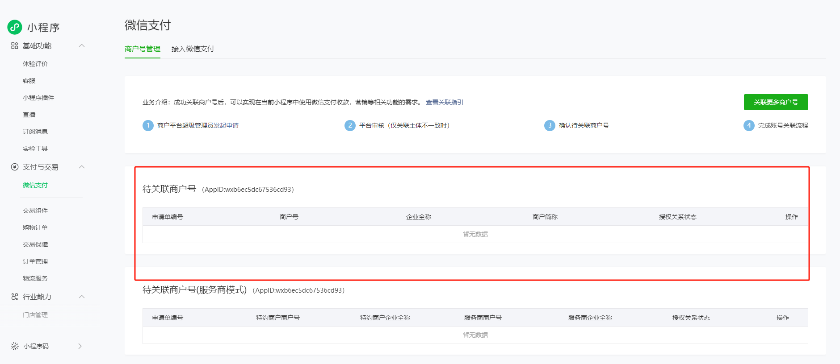Collapse the 基础功能 section chevron

82,46
